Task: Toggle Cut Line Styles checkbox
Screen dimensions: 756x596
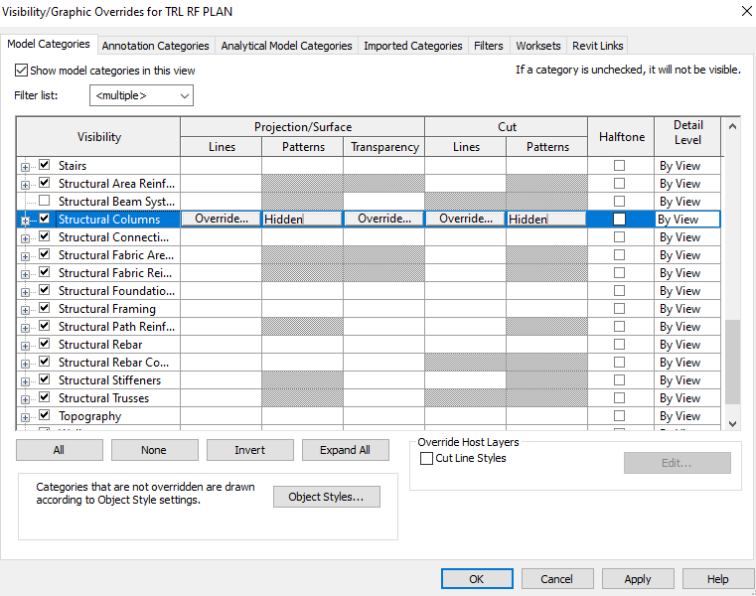Action: (426, 458)
